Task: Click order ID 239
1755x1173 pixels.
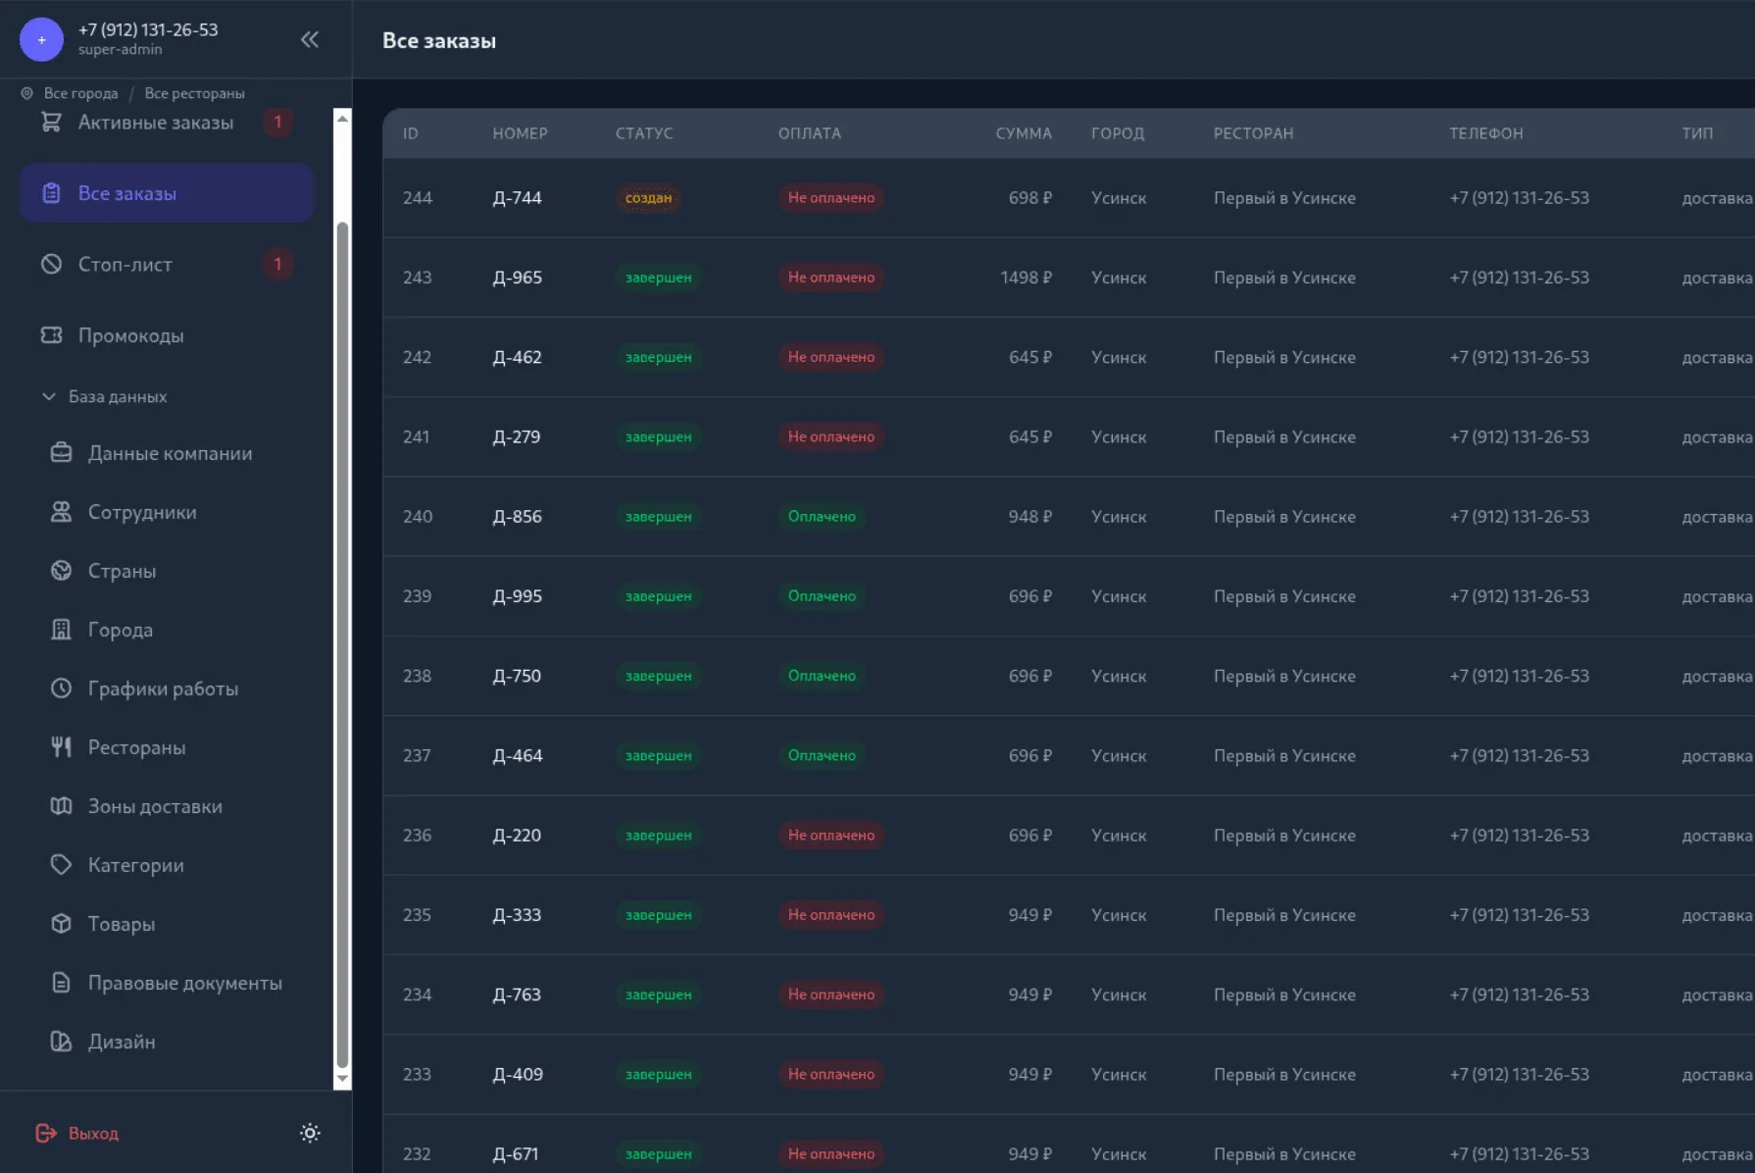Action: [417, 596]
